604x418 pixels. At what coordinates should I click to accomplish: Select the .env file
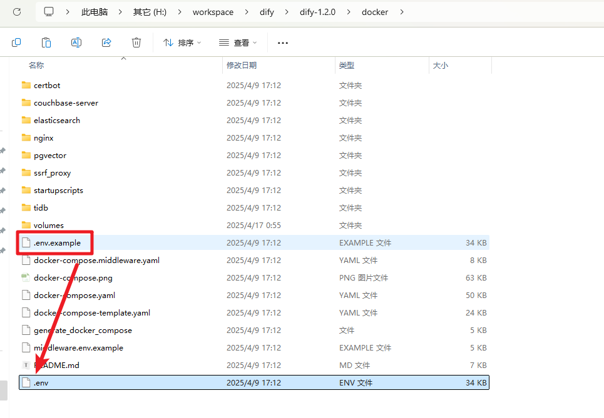[41, 382]
